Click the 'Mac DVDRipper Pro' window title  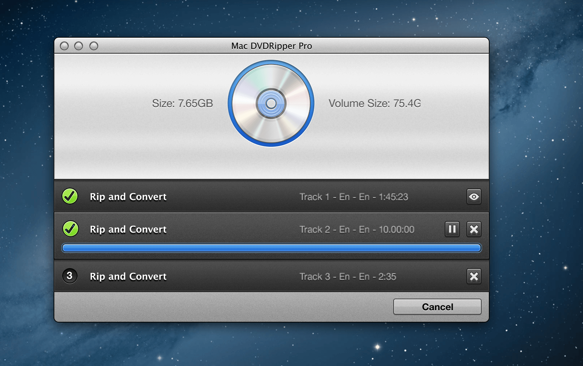(272, 46)
